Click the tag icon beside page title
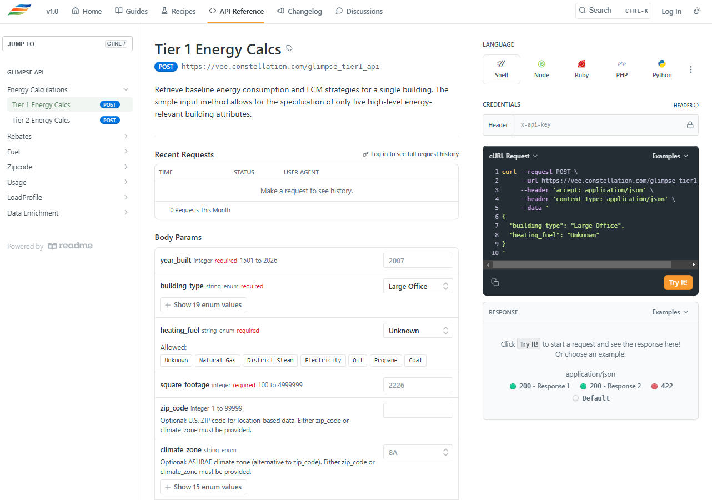 pos(289,48)
